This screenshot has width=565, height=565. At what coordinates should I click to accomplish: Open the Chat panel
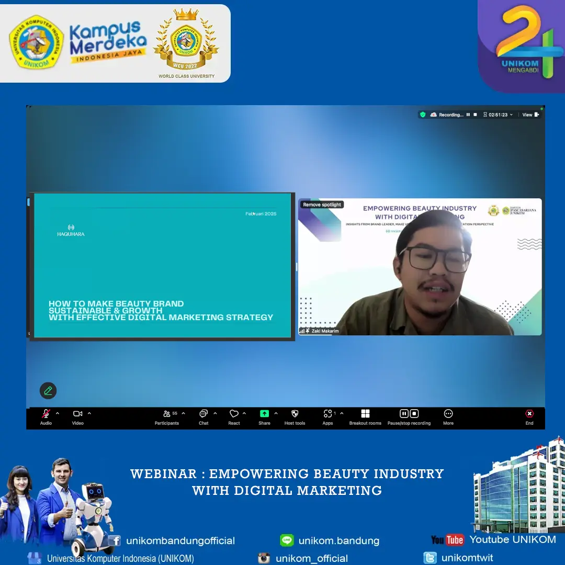pyautogui.click(x=204, y=414)
